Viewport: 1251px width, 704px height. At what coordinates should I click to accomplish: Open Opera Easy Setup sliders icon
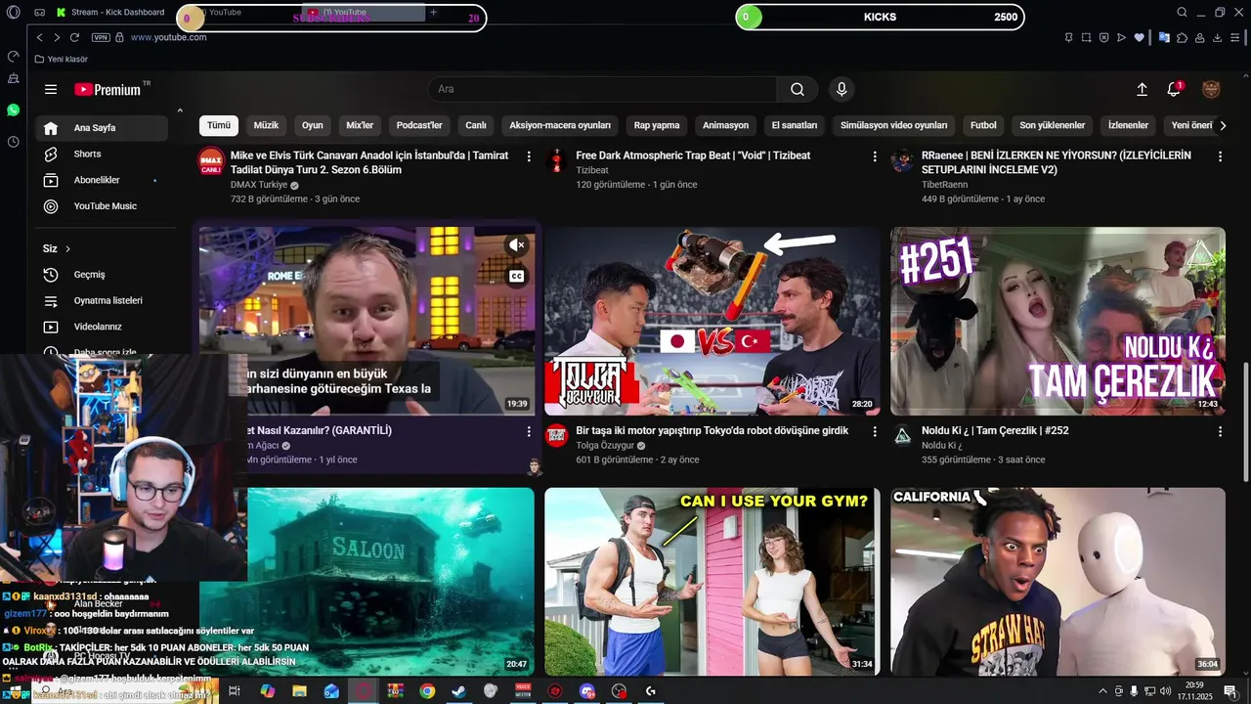(x=1235, y=37)
